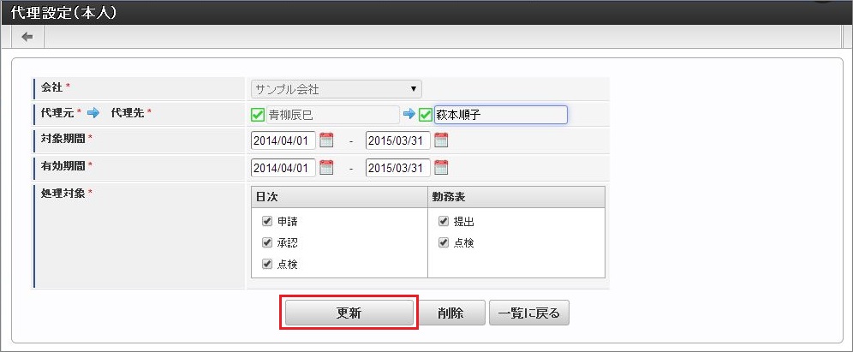853x352 pixels.
Task: Click 有効期間 end date field
Action: tap(398, 167)
